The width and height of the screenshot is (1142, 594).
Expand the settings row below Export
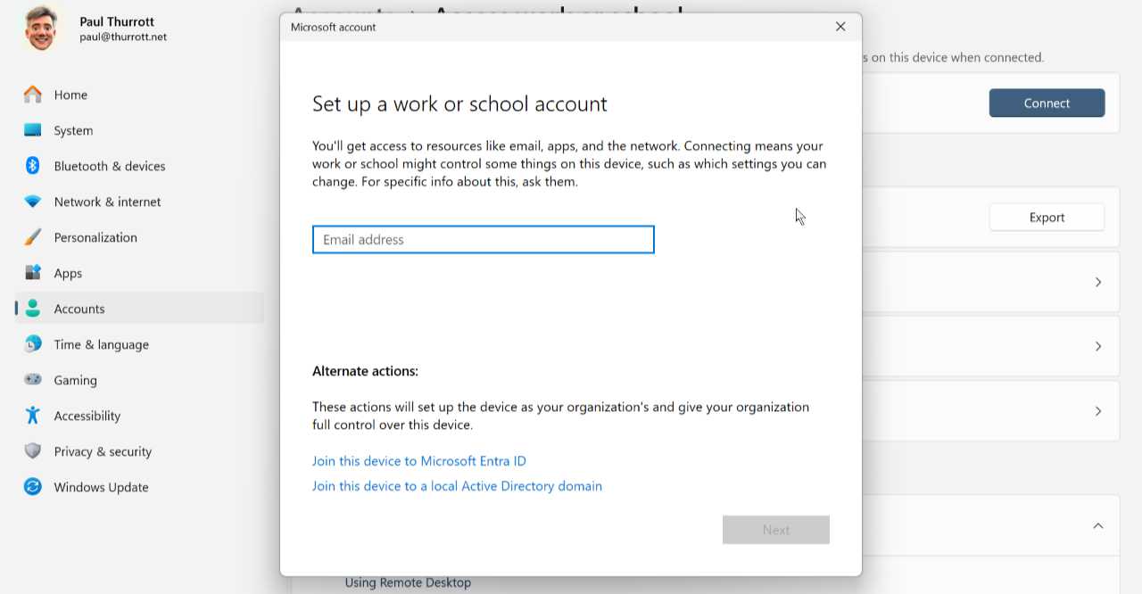pyautogui.click(x=1098, y=282)
